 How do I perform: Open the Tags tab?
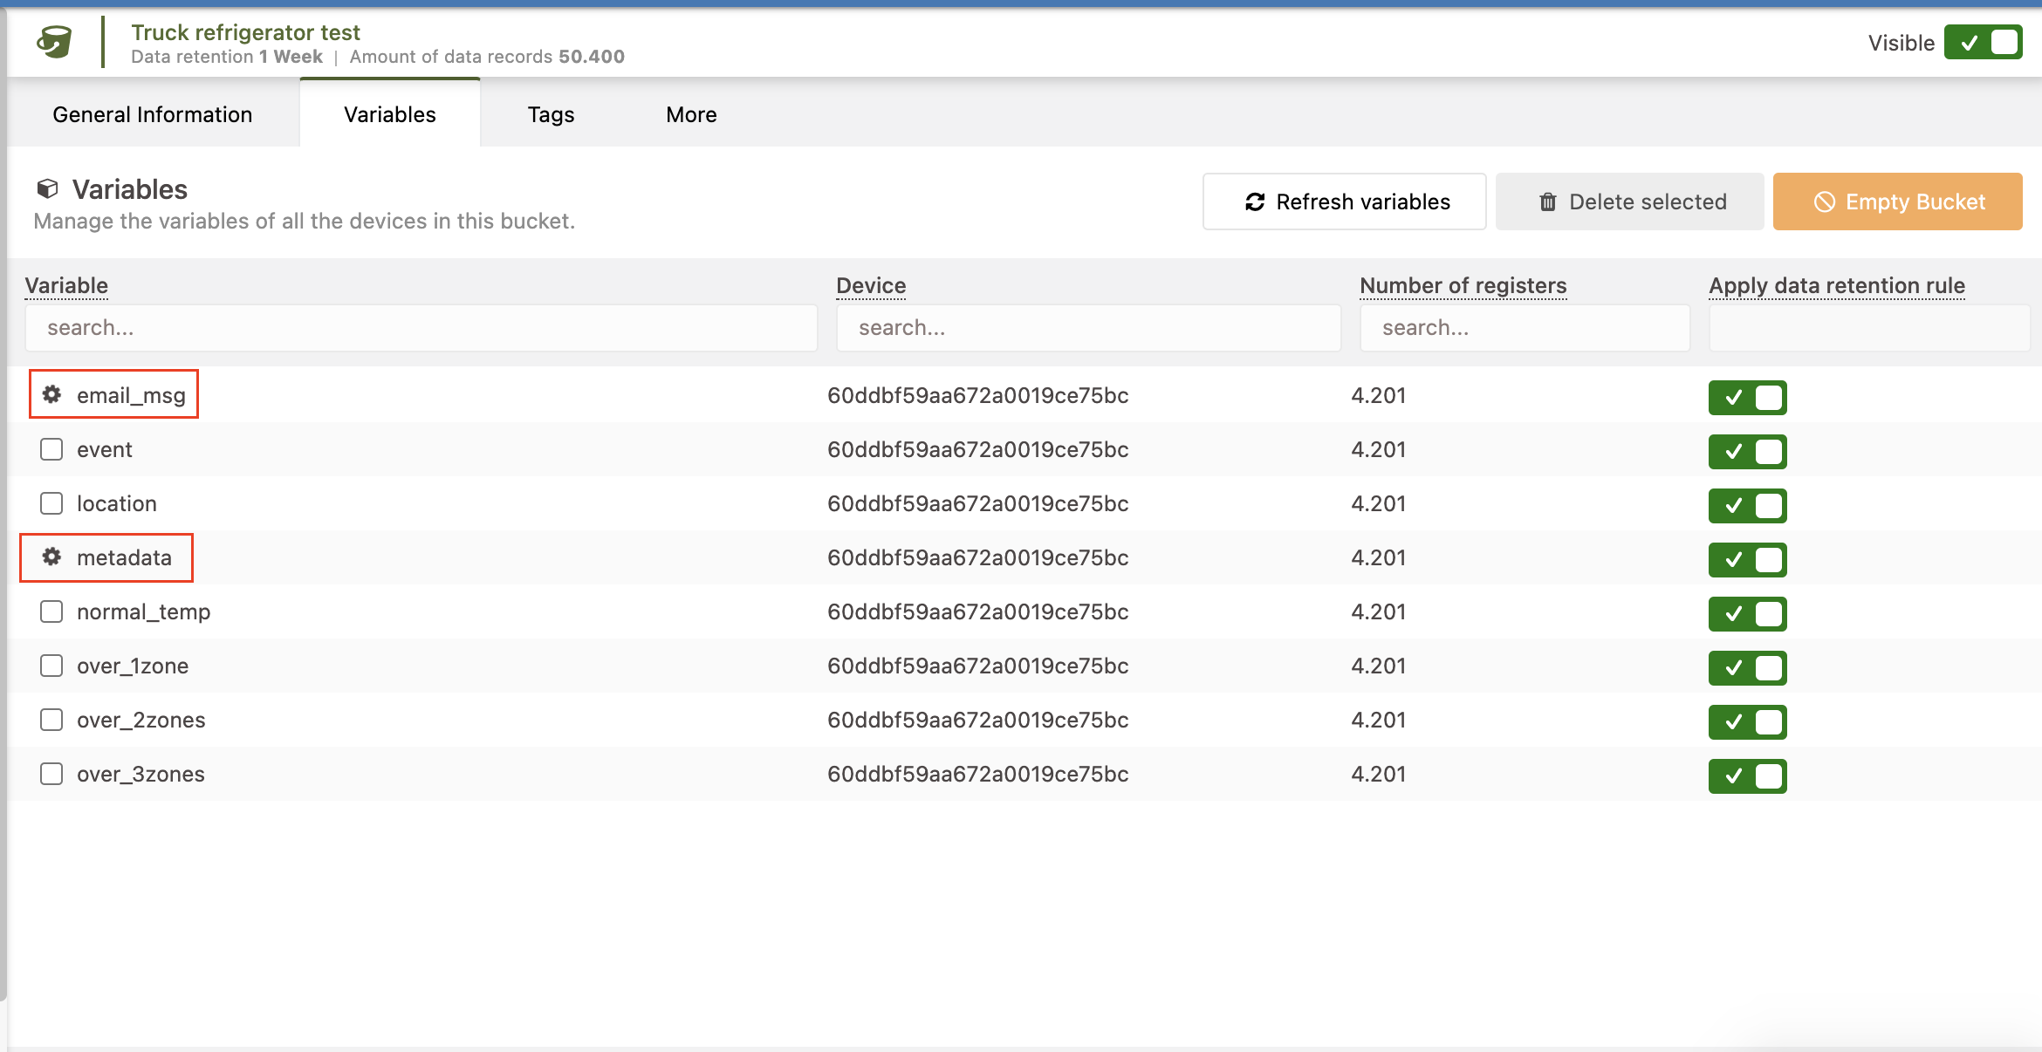[x=551, y=114]
